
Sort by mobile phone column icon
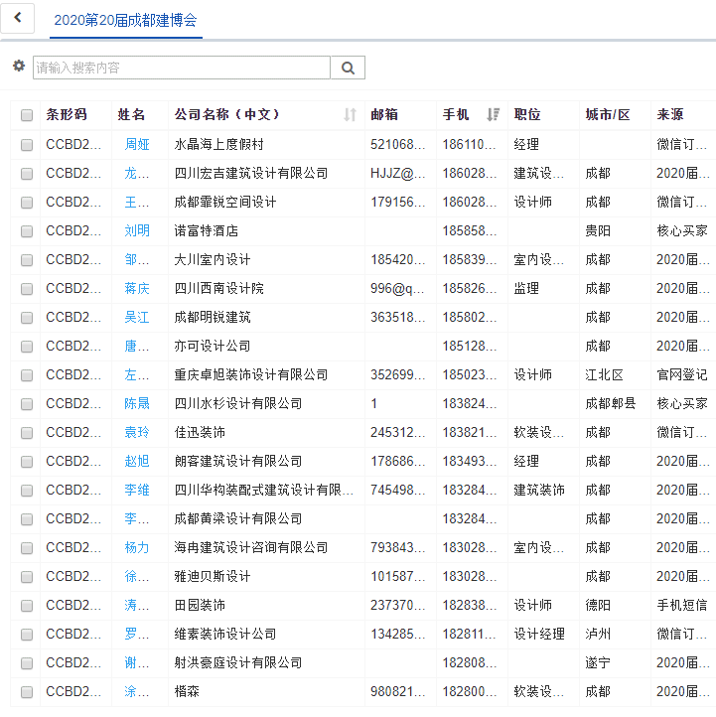point(493,114)
